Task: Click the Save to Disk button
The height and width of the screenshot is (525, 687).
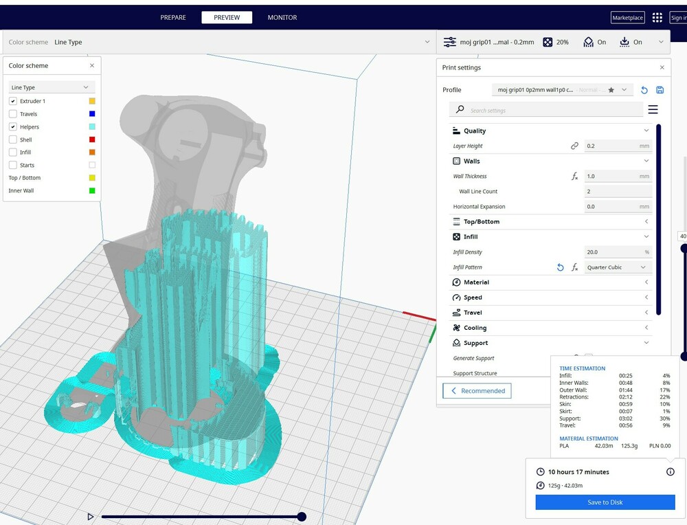Action: click(x=605, y=502)
